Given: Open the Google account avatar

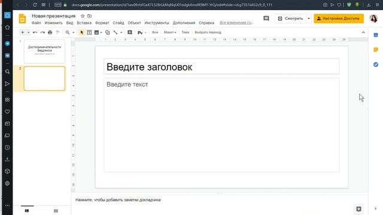Looking at the screenshot, I should click(373, 19).
